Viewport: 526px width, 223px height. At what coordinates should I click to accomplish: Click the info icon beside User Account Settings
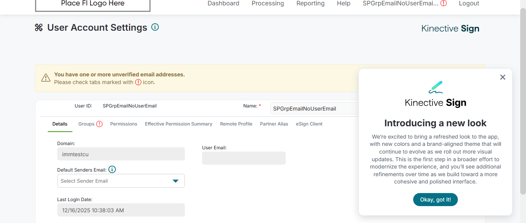tap(155, 27)
